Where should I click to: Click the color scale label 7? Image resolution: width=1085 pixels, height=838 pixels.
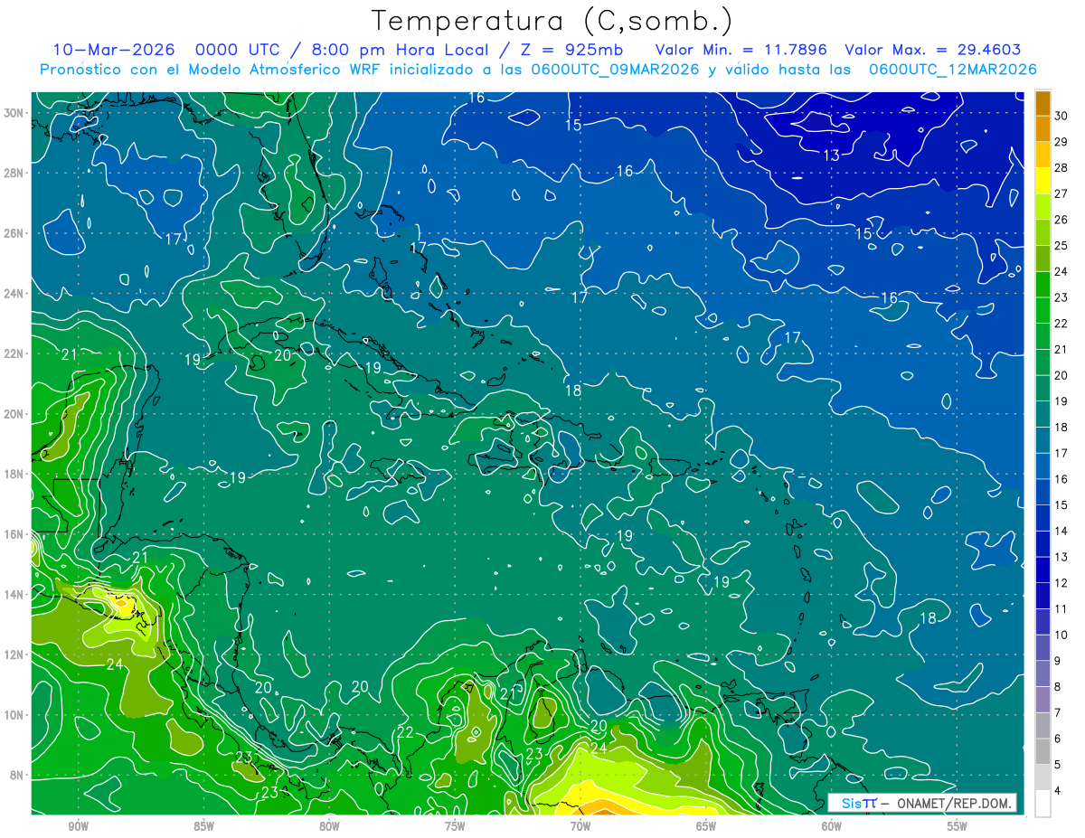[x=1059, y=712]
